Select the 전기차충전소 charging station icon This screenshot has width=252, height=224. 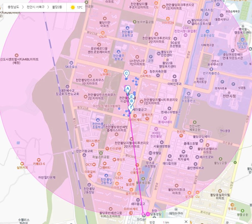coord(211,69)
